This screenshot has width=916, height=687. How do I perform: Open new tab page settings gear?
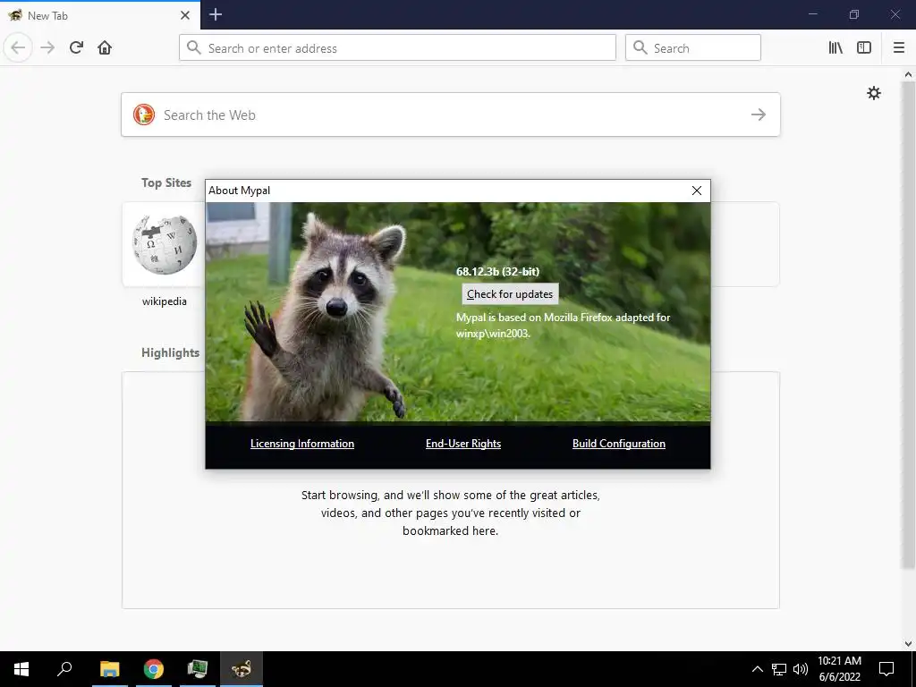point(874,93)
